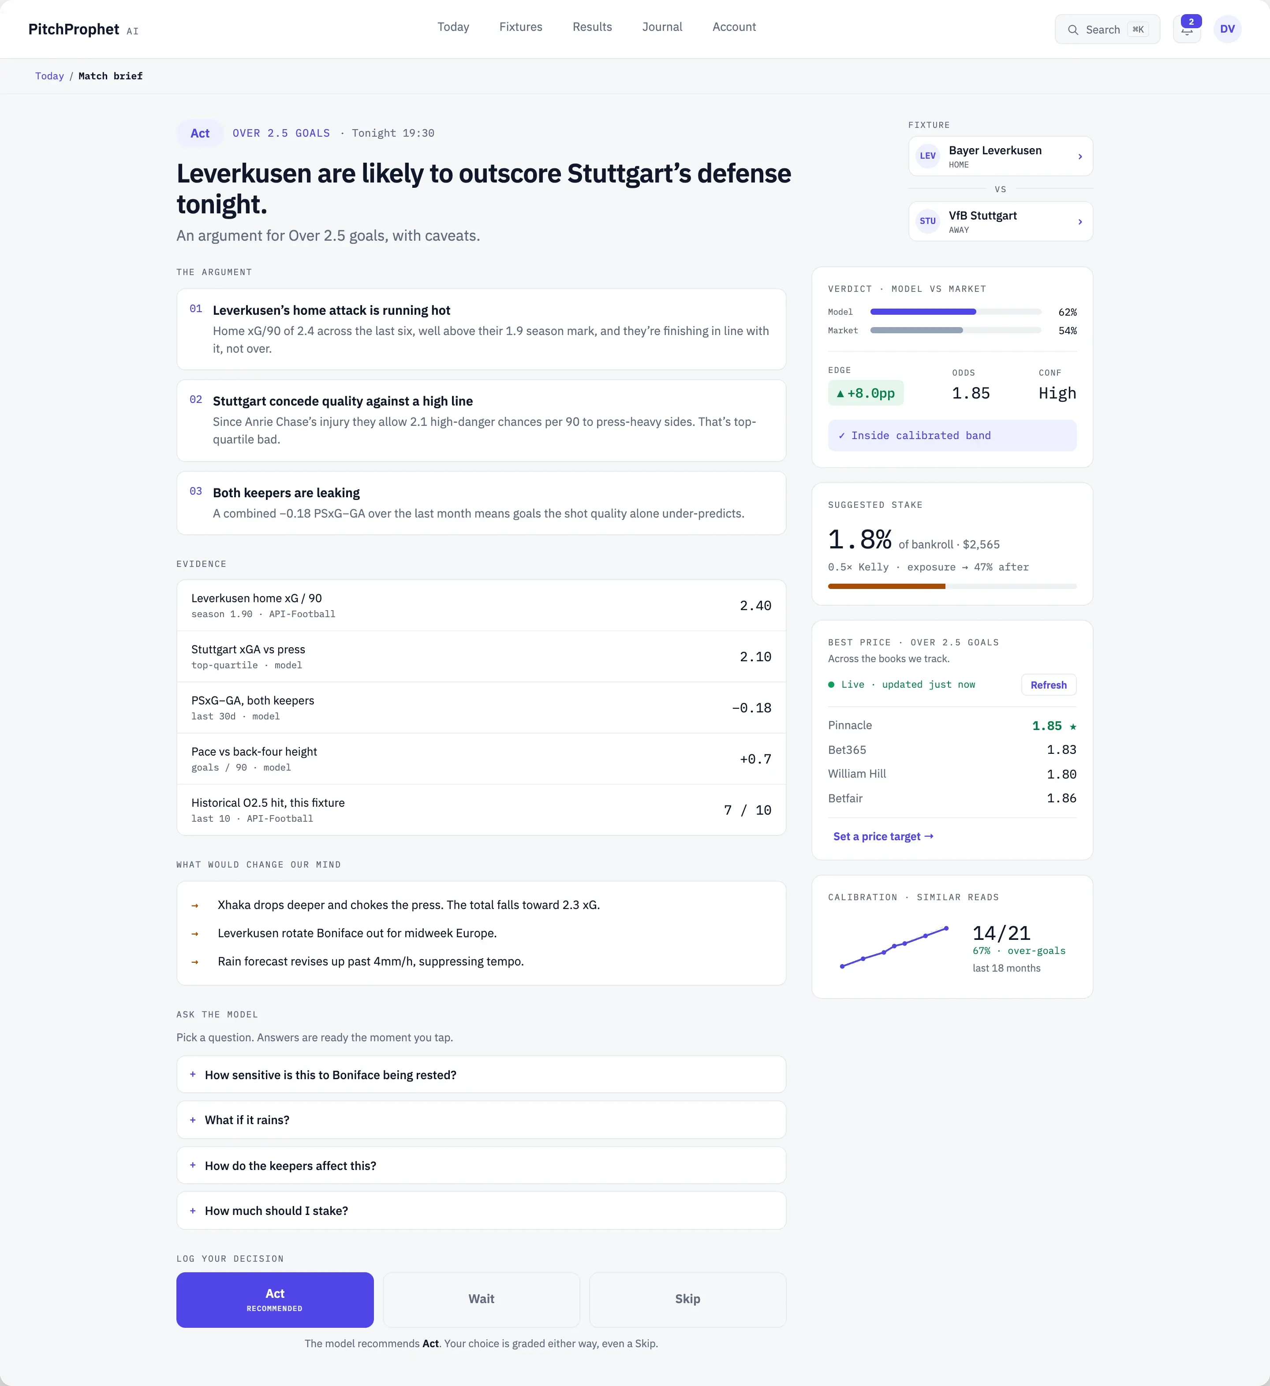Click the bankroll exposure progress bar
1270x1386 pixels.
[x=952, y=586]
